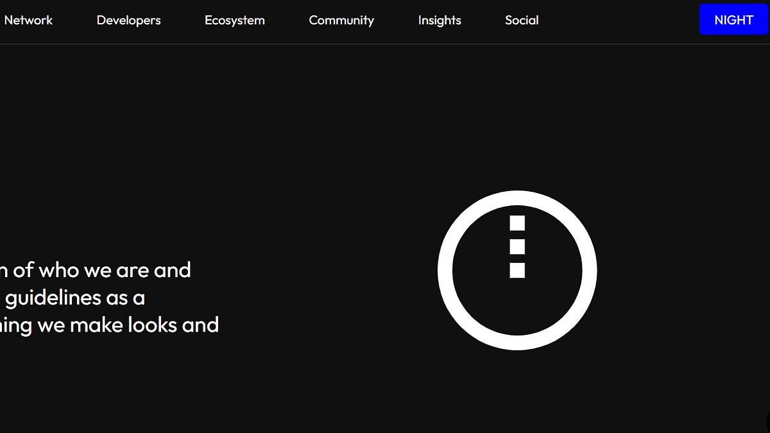Expand the Community navigation item

coord(341,21)
